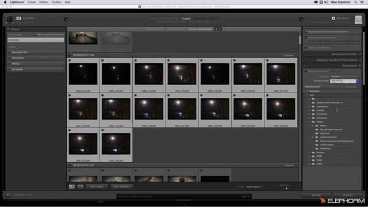This screenshot has height=207, width=368.
Task: Collapse the Source panel
Action: coord(8,29)
